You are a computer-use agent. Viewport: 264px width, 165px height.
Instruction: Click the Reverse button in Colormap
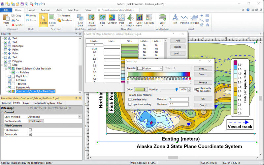click(x=203, y=82)
